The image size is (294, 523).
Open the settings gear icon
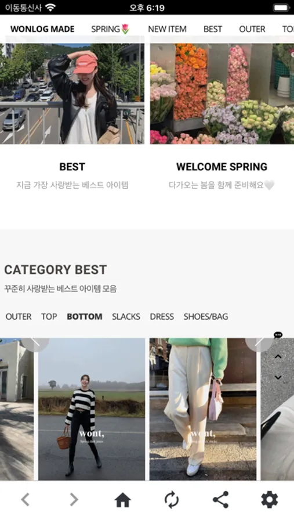270,500
